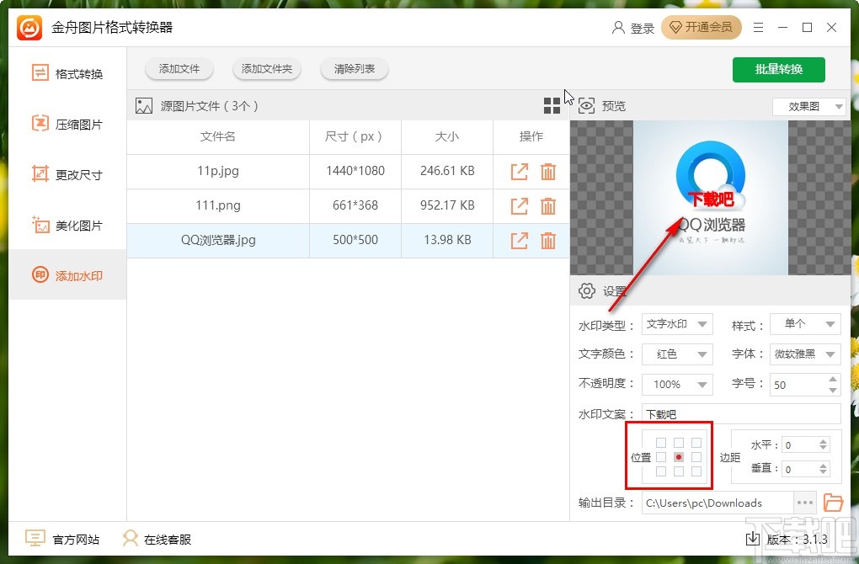Image resolution: width=859 pixels, height=564 pixels.
Task: Select bottom-right watermark position dot
Action: (x=698, y=472)
